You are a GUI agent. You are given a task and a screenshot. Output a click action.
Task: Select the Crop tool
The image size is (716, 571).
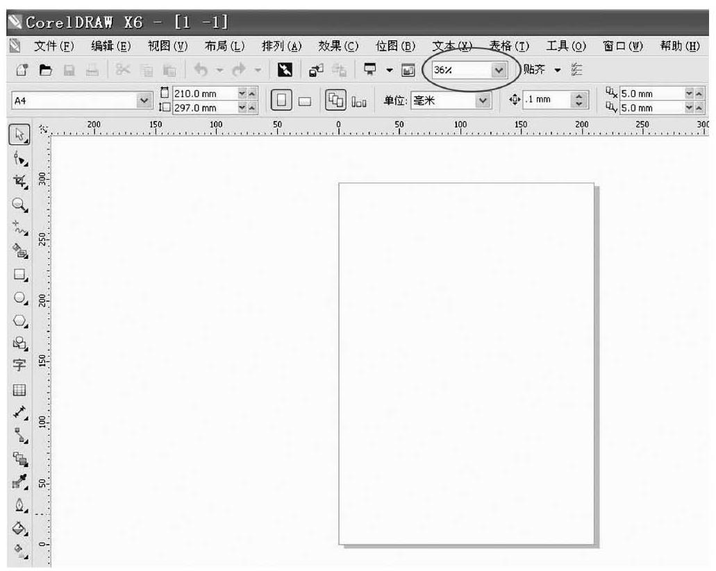pyautogui.click(x=19, y=181)
